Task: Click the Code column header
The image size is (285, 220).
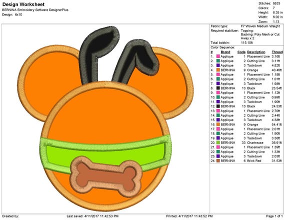Action: tap(241, 52)
